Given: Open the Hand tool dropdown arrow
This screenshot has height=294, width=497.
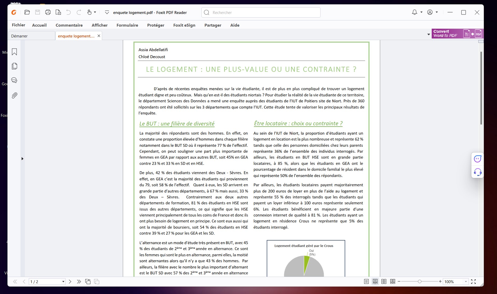Looking at the screenshot, I should tap(94, 12).
